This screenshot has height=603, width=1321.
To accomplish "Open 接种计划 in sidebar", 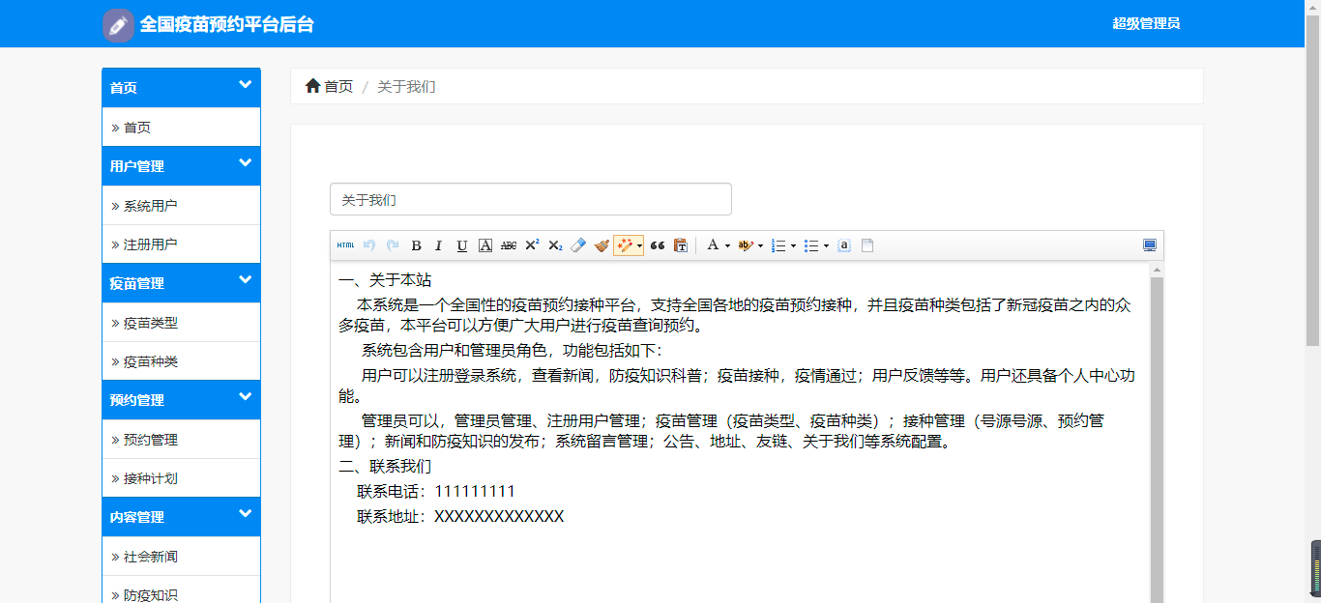I will [x=181, y=478].
